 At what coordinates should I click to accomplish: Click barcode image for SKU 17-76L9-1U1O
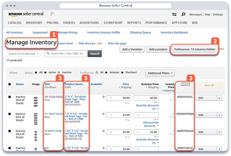36,119
